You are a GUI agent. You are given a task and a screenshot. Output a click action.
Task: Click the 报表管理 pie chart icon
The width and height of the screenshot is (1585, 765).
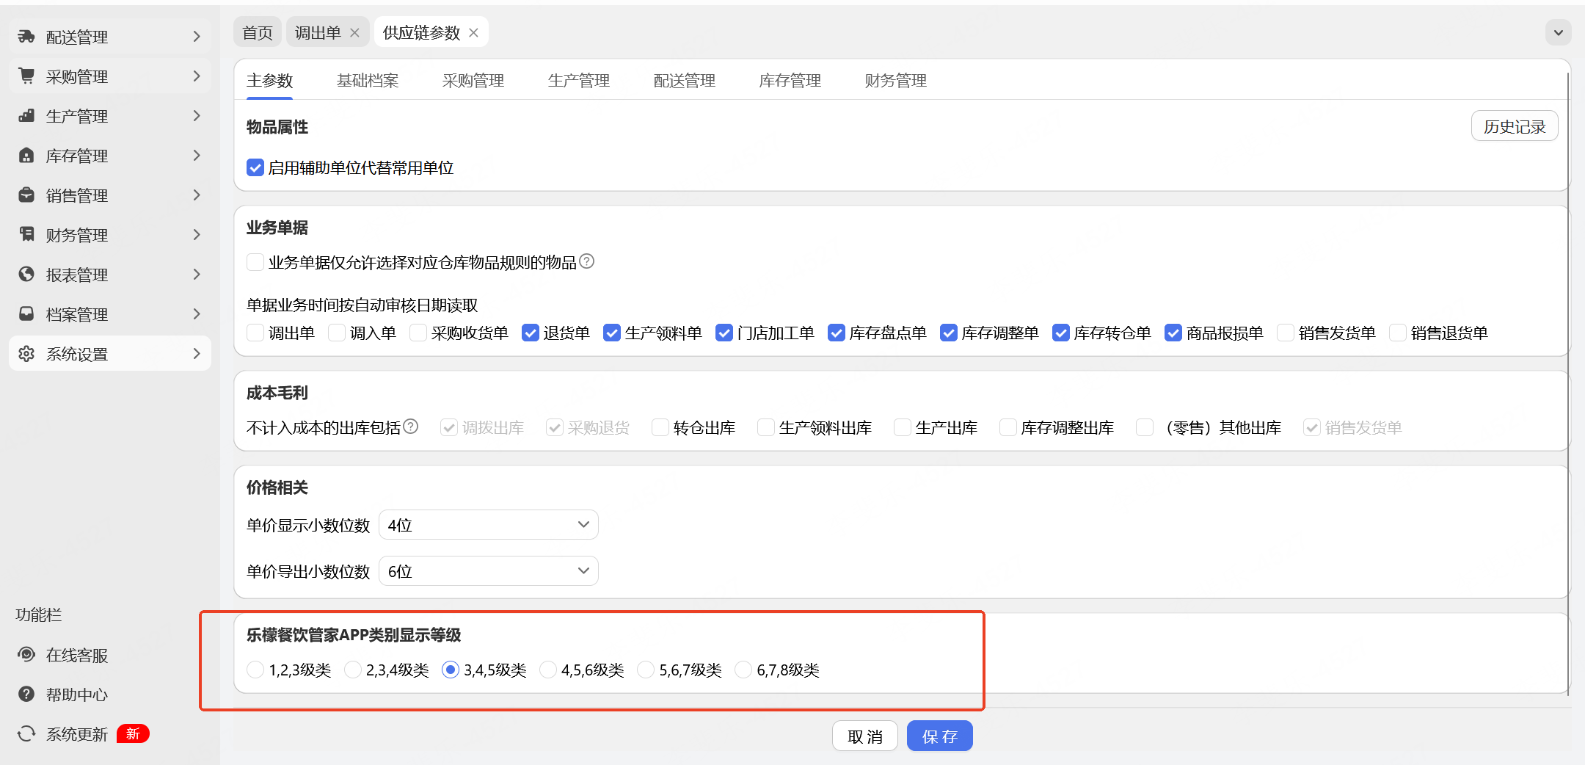(x=26, y=274)
